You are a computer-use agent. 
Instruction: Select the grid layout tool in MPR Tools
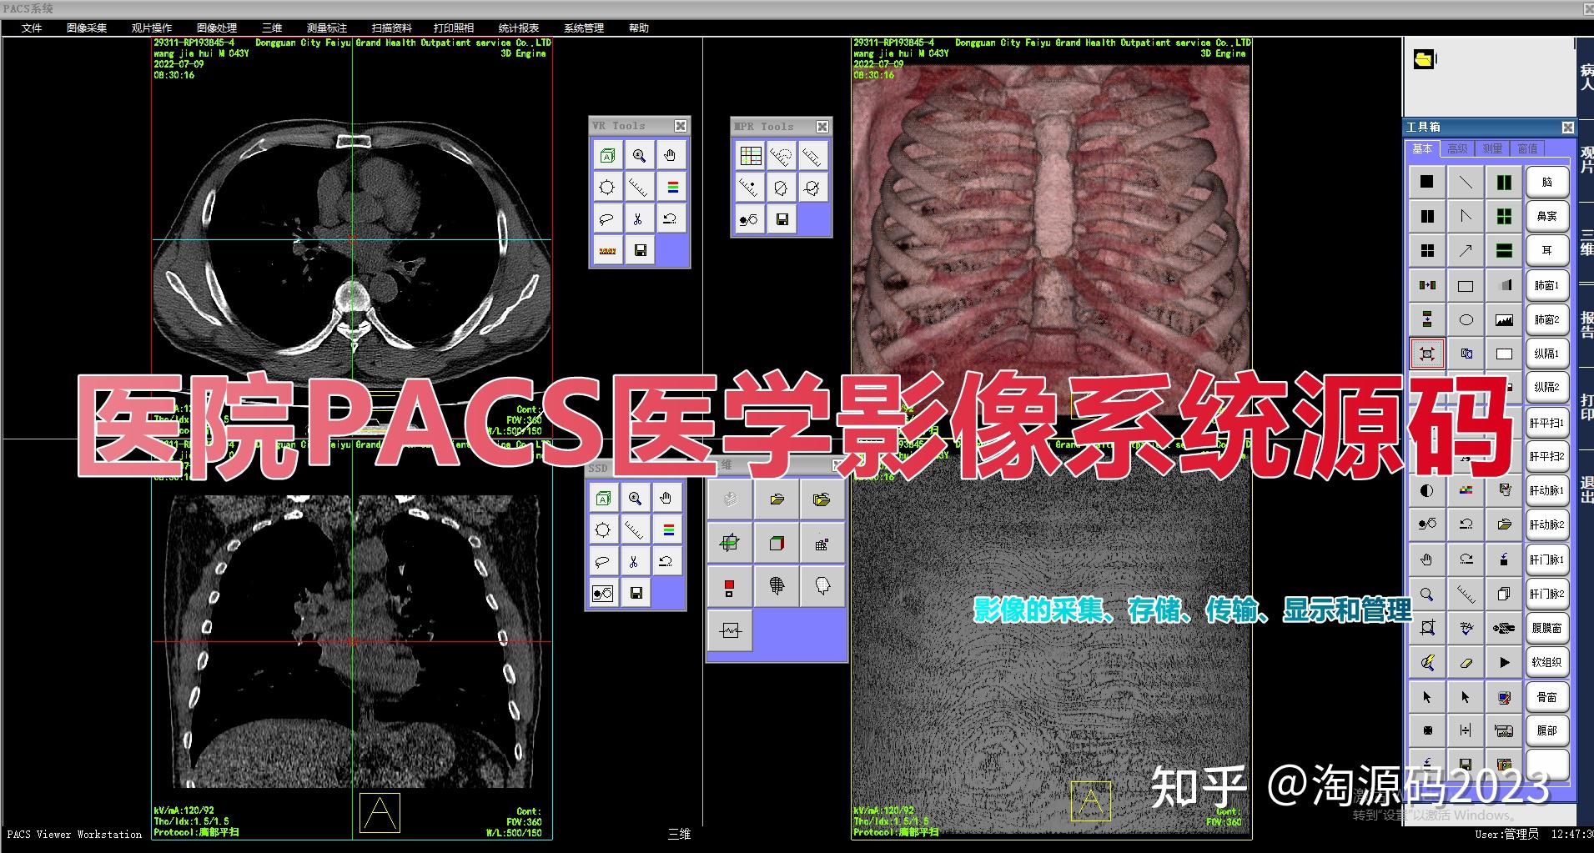(751, 155)
